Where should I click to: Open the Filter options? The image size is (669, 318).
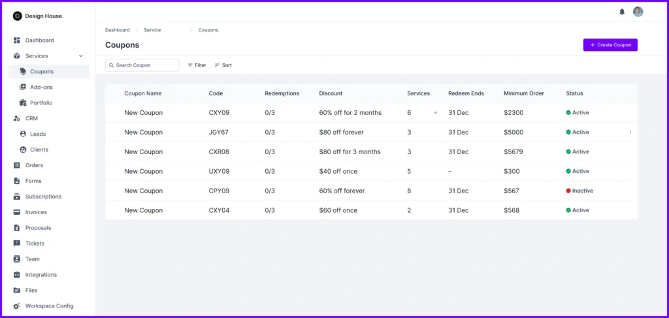pos(197,65)
